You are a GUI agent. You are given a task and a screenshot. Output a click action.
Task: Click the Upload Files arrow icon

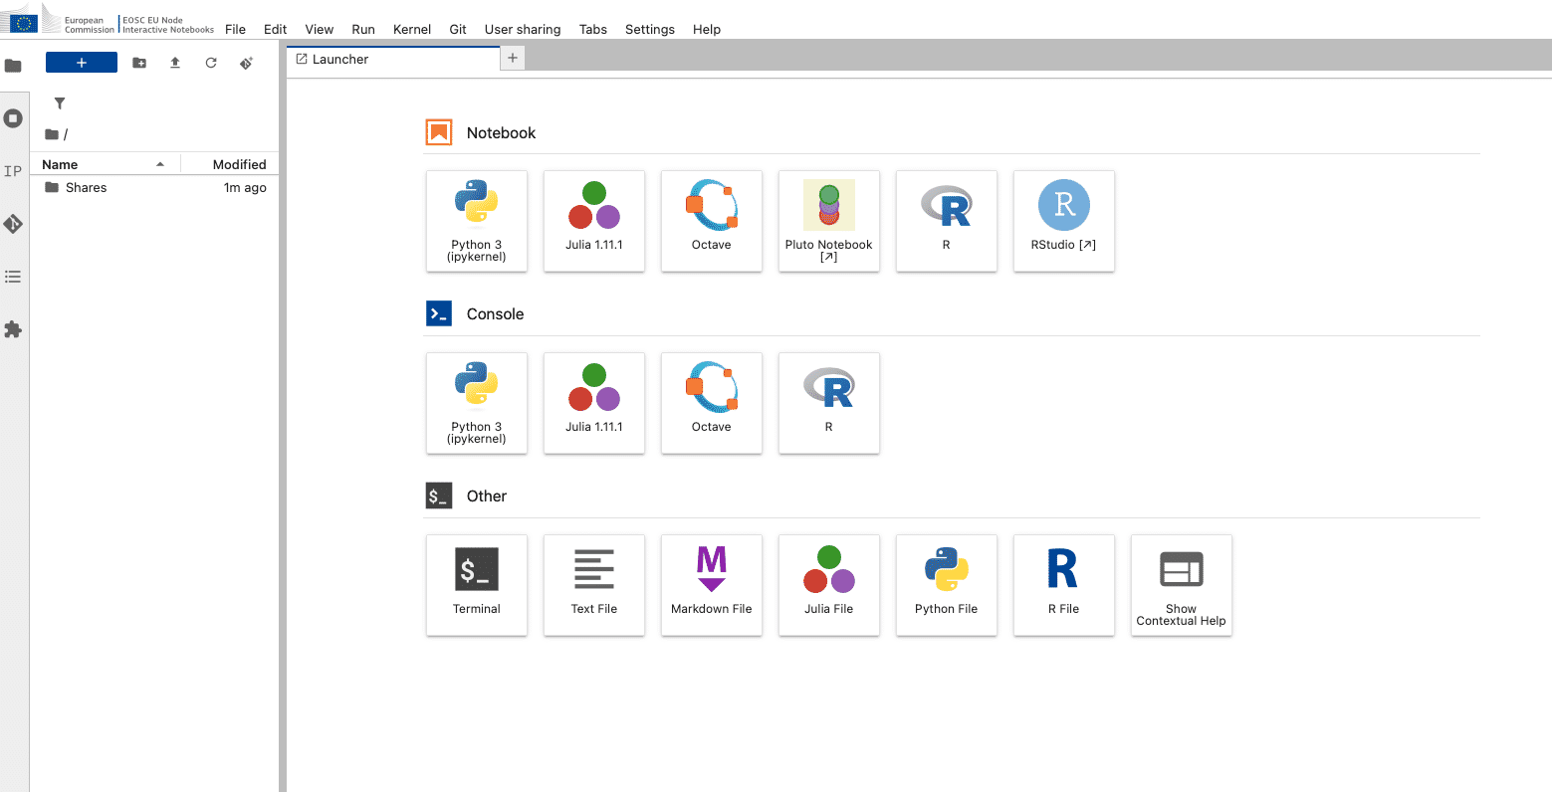click(175, 63)
